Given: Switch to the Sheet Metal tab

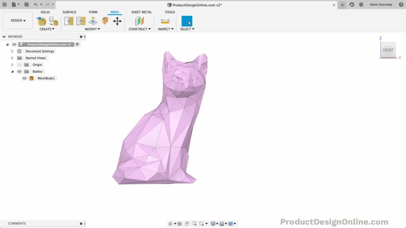Looking at the screenshot, I should [x=141, y=12].
